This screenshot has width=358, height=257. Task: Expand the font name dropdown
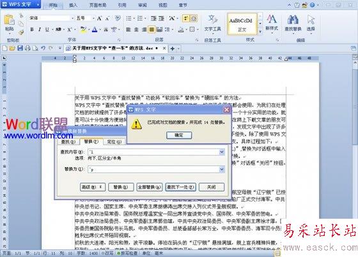coord(72,18)
